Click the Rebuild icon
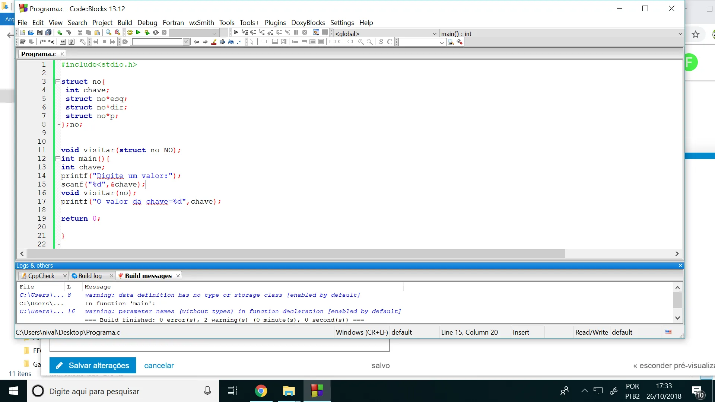715x402 pixels. coord(156,32)
